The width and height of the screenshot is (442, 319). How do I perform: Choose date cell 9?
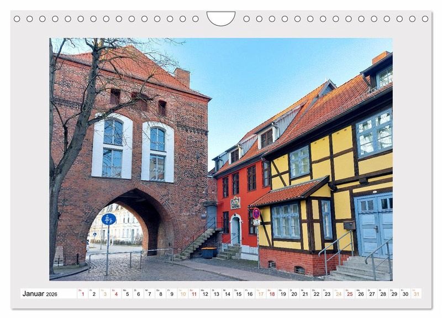[x=172, y=294]
